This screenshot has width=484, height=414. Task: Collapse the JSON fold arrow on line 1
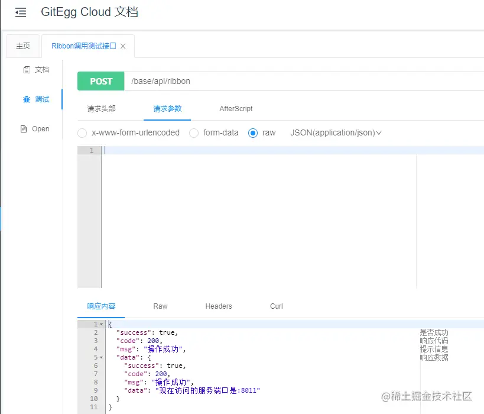point(101,325)
